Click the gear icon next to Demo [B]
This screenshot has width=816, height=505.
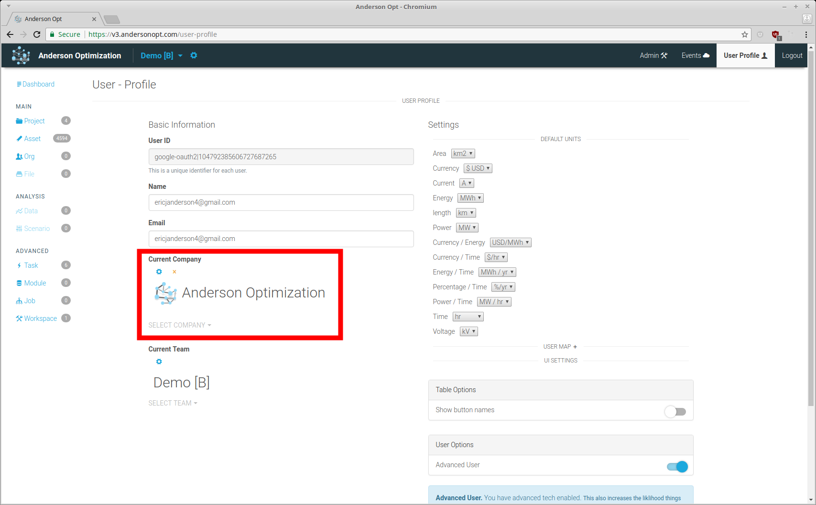[x=194, y=55]
